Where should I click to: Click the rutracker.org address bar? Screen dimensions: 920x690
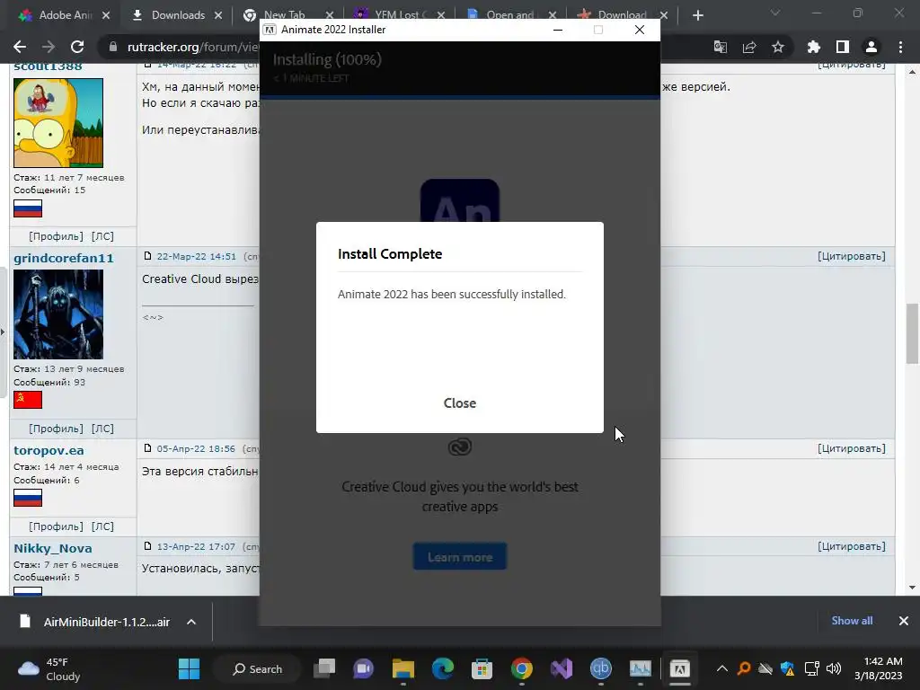[x=193, y=47]
